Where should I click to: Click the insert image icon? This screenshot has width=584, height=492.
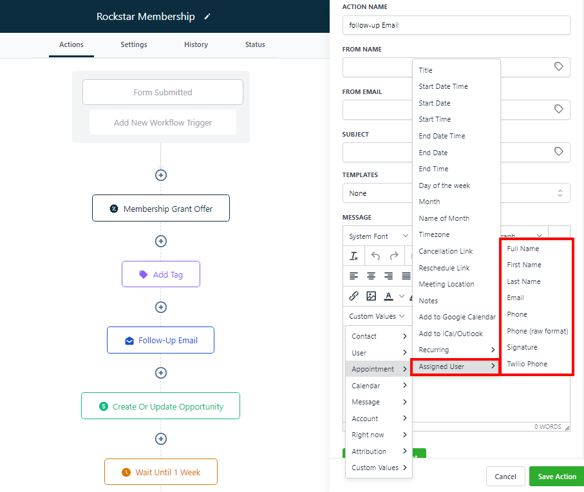pos(371,296)
